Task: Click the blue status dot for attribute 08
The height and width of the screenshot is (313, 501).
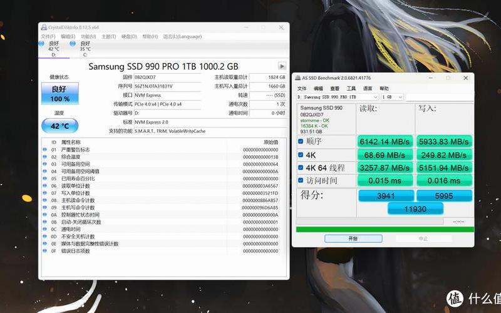Action: [x=44, y=200]
